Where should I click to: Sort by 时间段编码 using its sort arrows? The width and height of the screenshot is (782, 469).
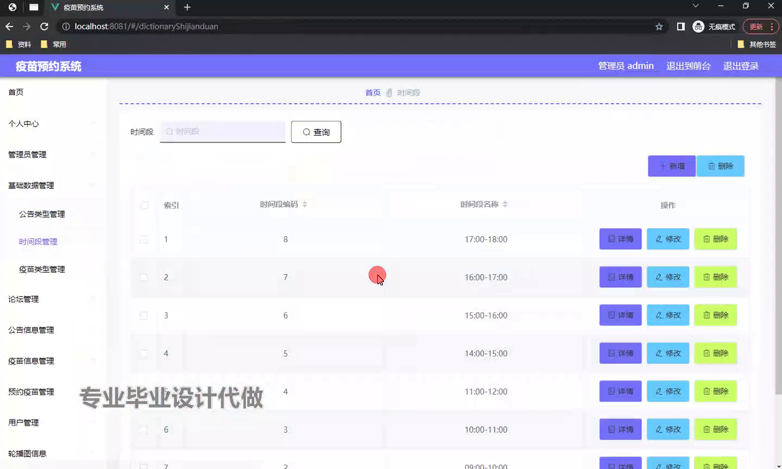click(x=305, y=204)
